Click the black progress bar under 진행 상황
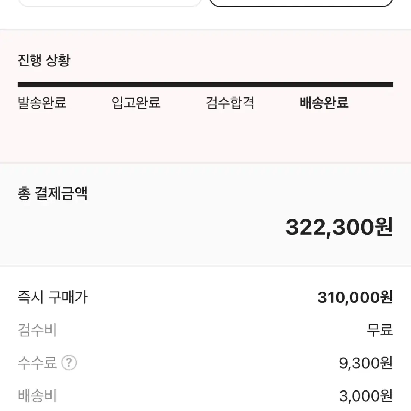 click(205, 84)
